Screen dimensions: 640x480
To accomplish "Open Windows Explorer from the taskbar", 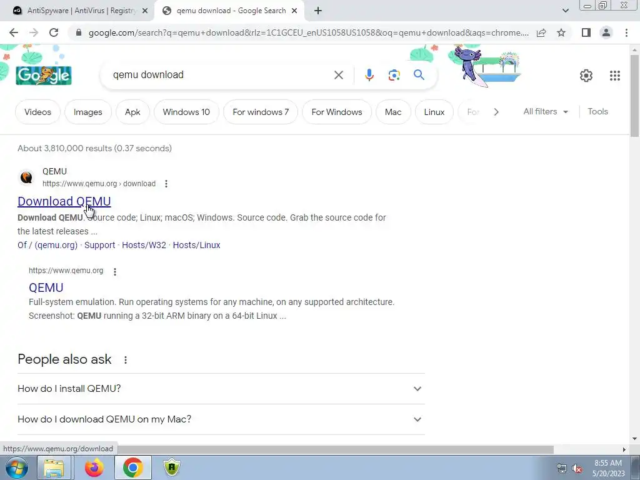I will point(54,467).
